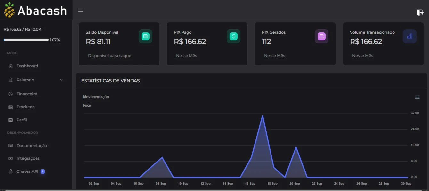Click the R$ 166.62 / R$ 10.0K goal text
The width and height of the screenshot is (429, 191).
pyautogui.click(x=22, y=29)
